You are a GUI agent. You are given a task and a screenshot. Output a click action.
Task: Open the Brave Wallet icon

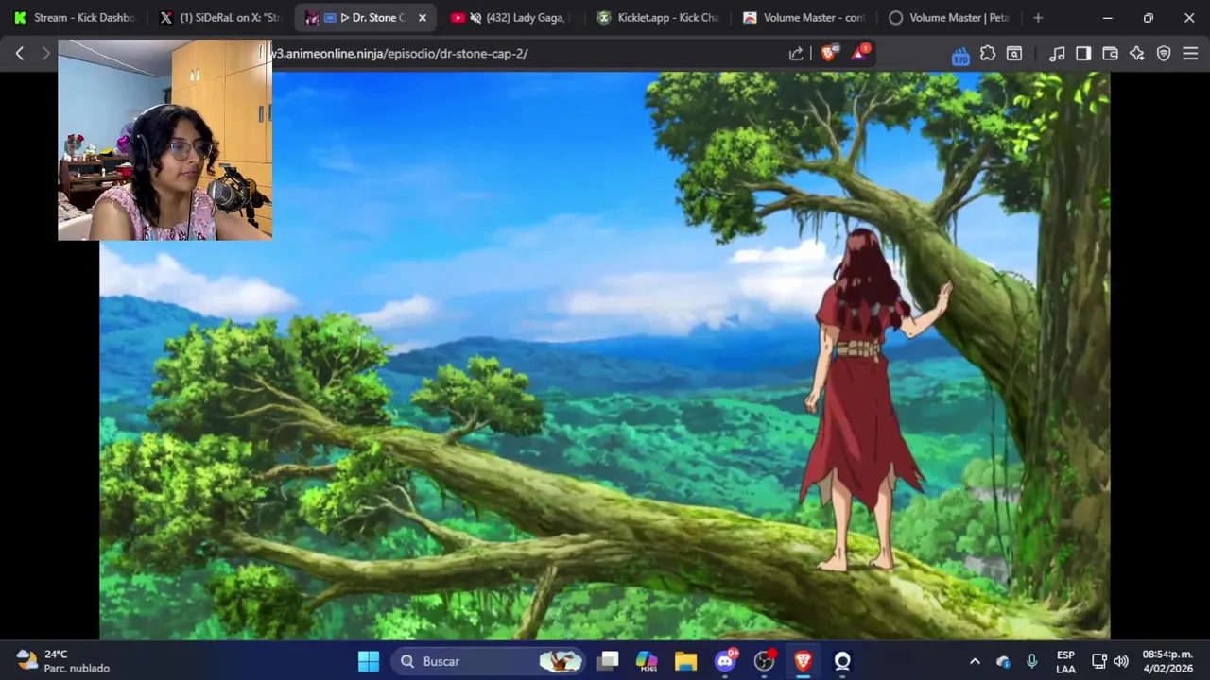(1111, 54)
